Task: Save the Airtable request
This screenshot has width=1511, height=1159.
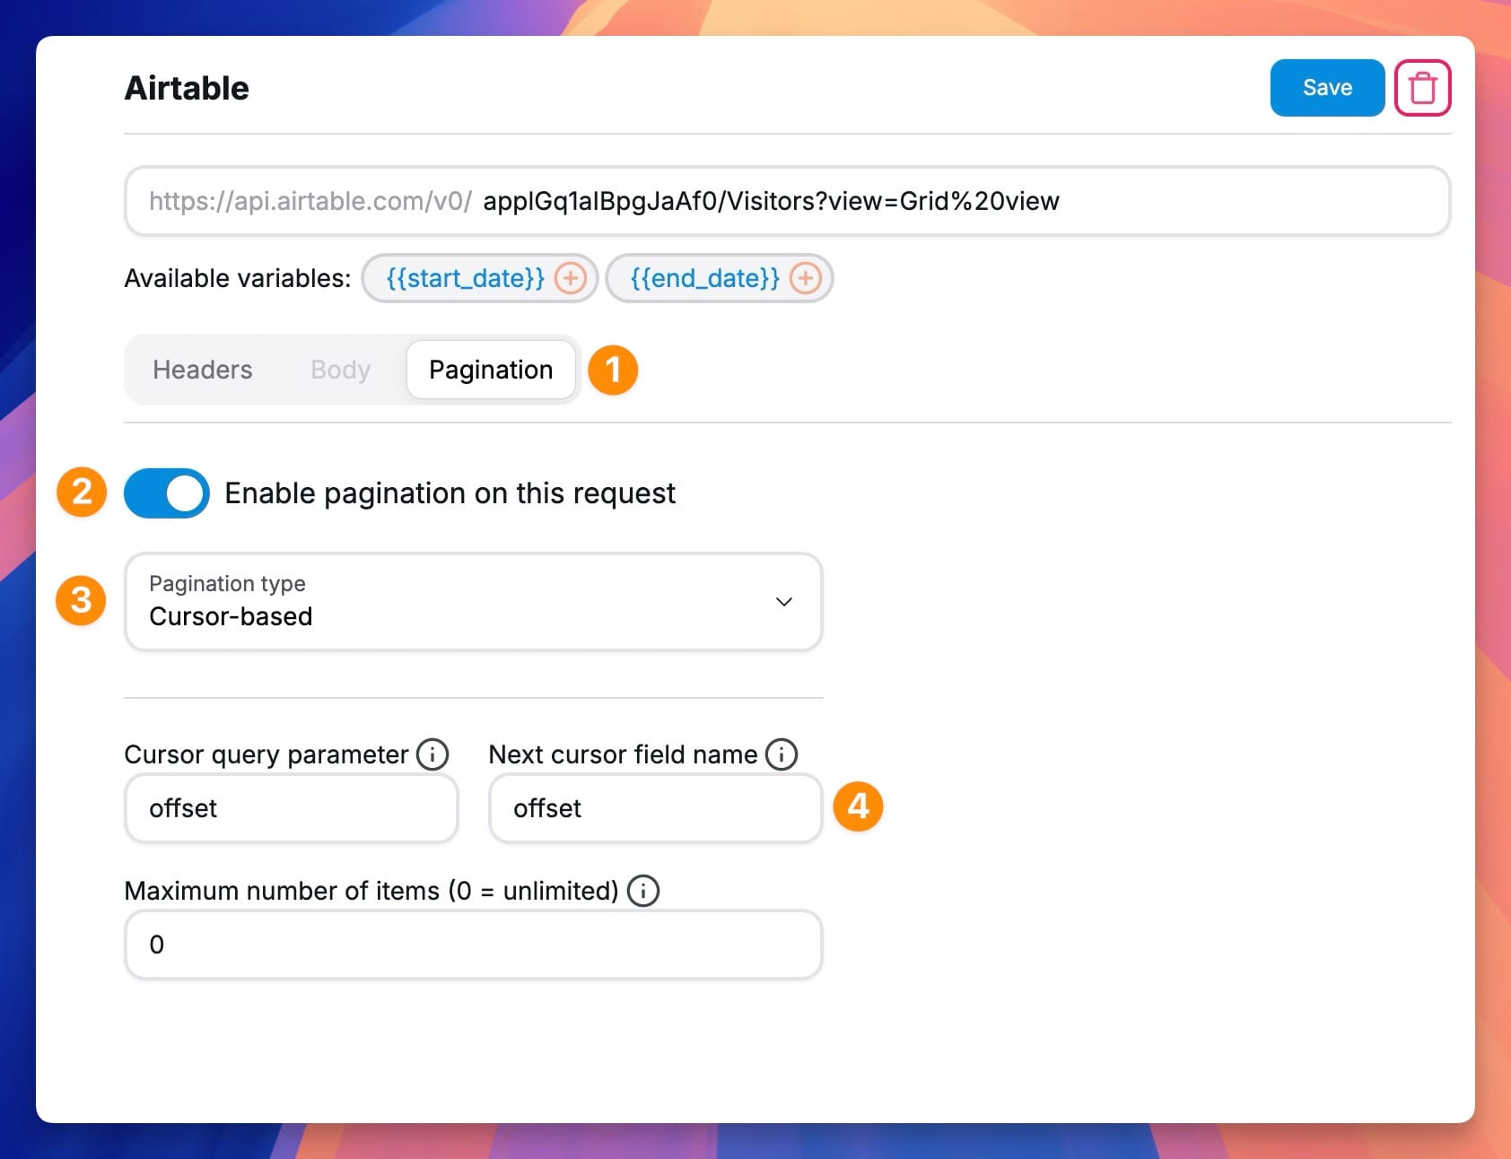Action: (x=1327, y=87)
